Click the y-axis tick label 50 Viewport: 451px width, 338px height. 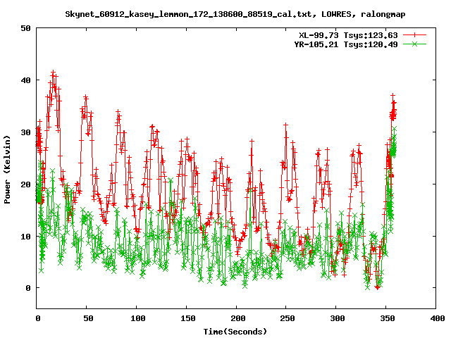pyautogui.click(x=25, y=28)
